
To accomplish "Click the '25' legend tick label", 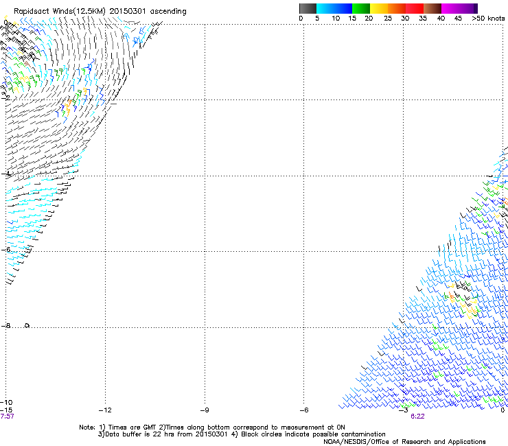I will click(387, 18).
